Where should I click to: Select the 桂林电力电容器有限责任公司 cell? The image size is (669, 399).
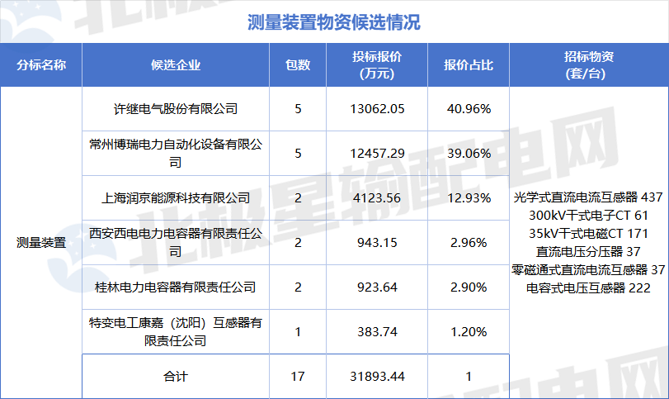click(x=176, y=287)
